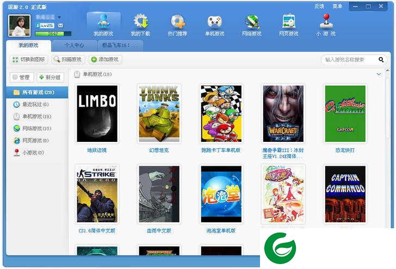The image size is (396, 269).
Task: Open Captain Commando game cover
Action: coord(345,194)
